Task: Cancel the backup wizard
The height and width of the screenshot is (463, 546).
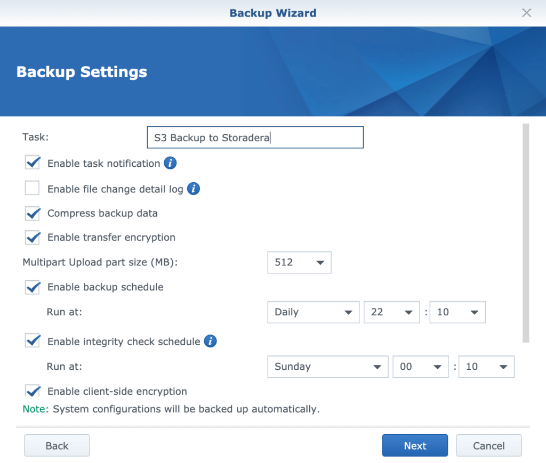Action: [x=488, y=446]
